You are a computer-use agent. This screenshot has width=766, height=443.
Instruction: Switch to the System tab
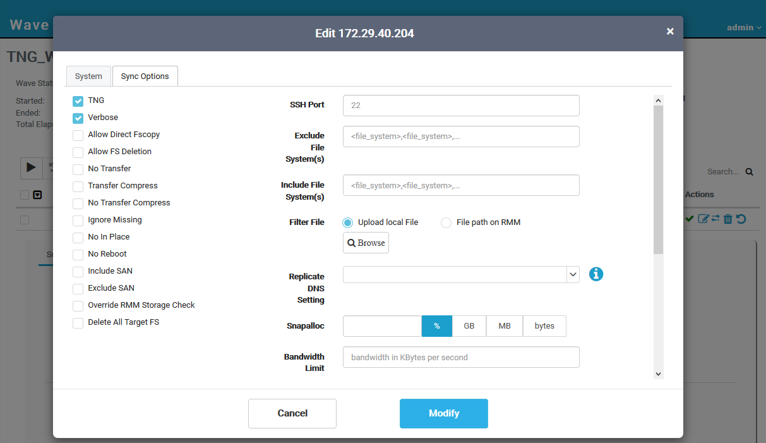click(x=88, y=76)
